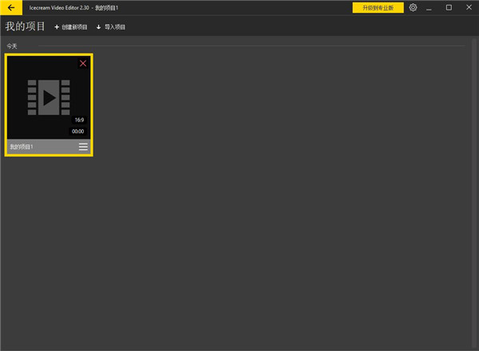The image size is (479, 351).
Task: Click the plus icon for new project
Action: (57, 27)
